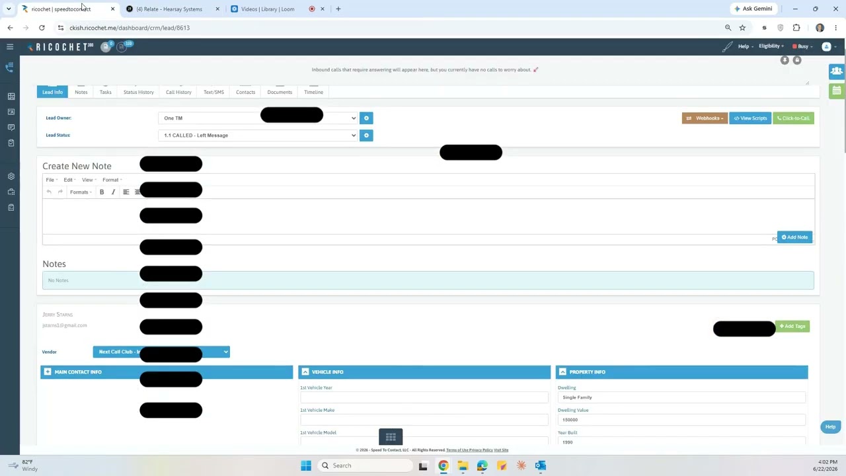This screenshot has width=846, height=476.
Task: Click the 1st Vehicle Year field
Action: click(424, 397)
